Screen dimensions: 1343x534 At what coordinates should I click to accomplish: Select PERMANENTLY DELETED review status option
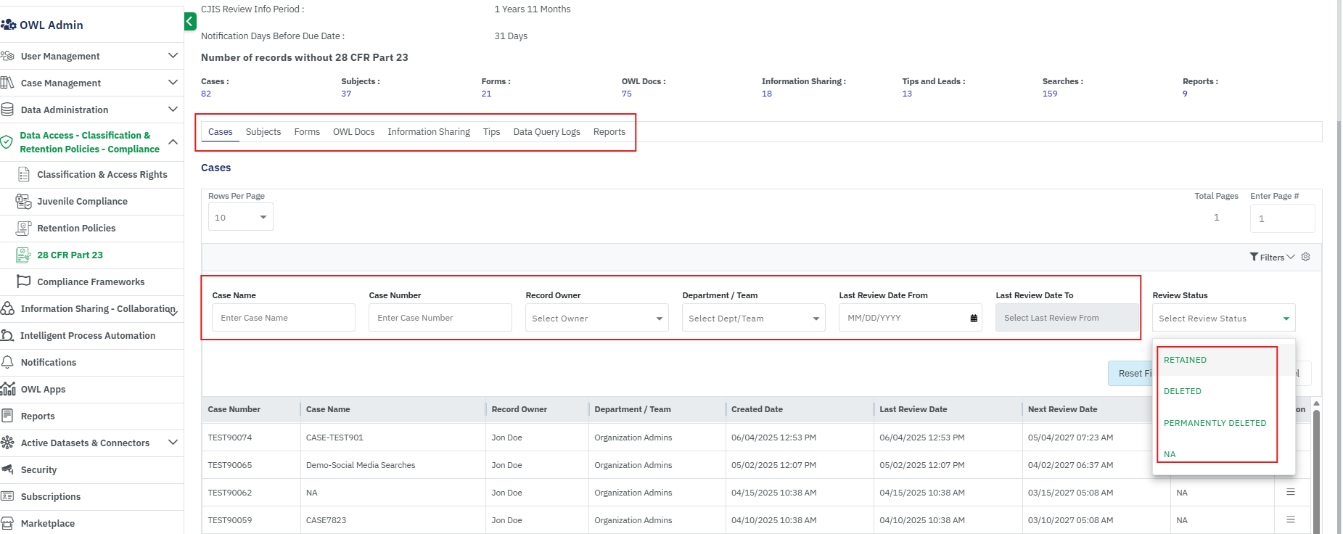coord(1215,423)
